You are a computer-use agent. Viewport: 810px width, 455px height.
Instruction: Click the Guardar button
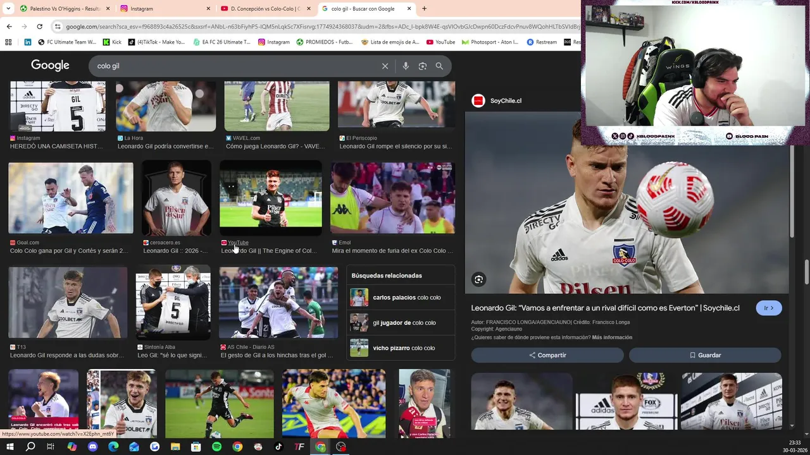click(705, 355)
